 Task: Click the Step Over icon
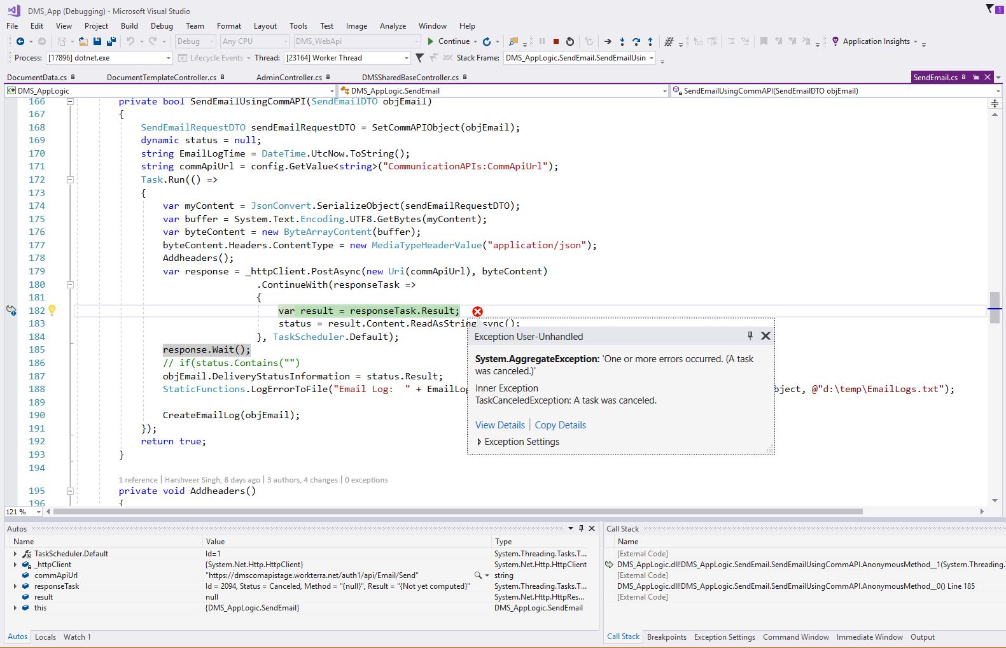[636, 41]
